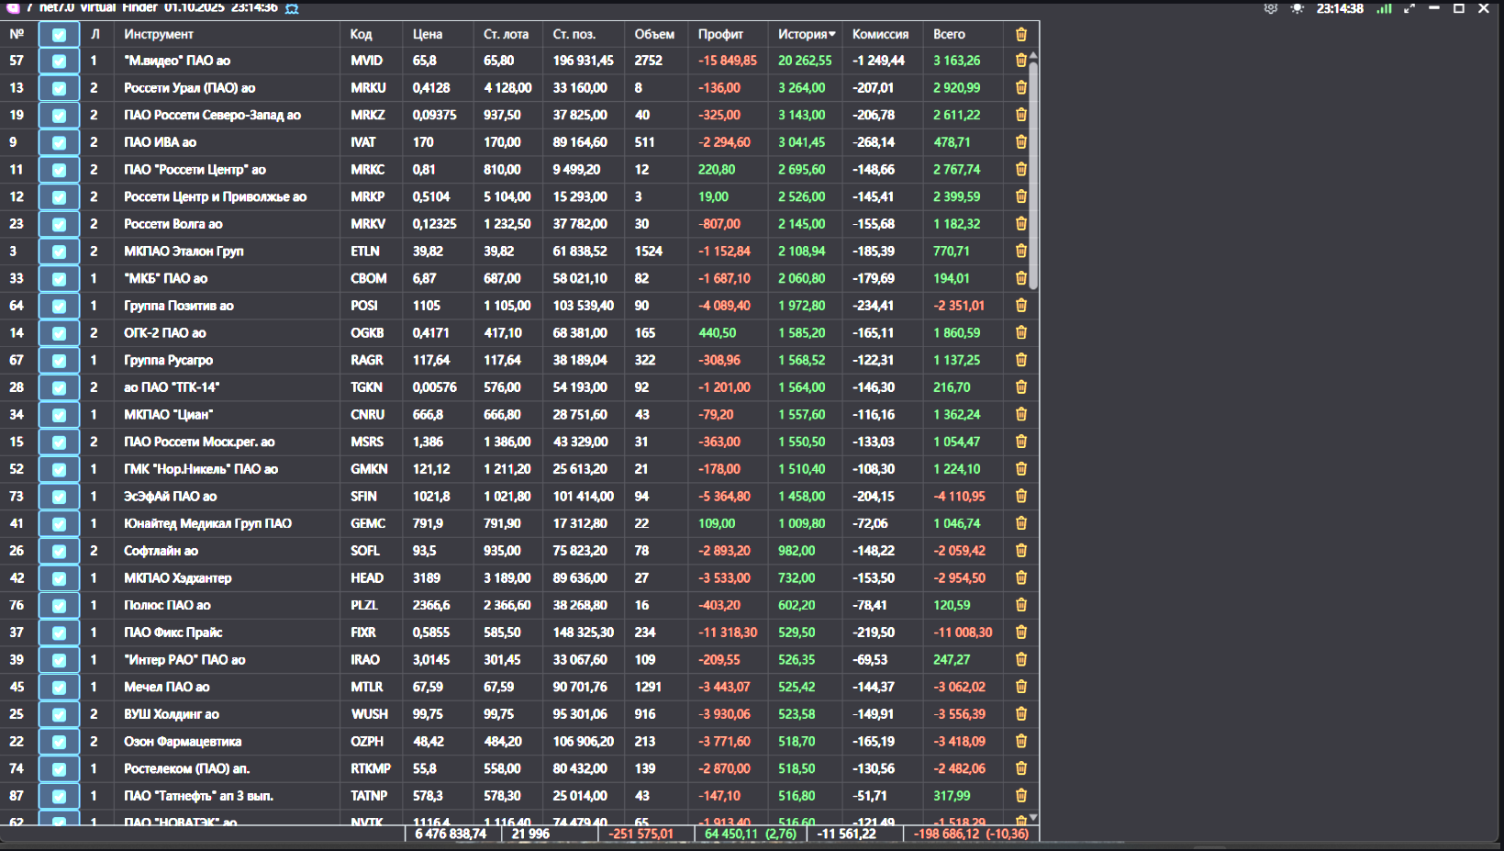Sort by the Комиссия column header
The image size is (1504, 851).
[x=880, y=34]
